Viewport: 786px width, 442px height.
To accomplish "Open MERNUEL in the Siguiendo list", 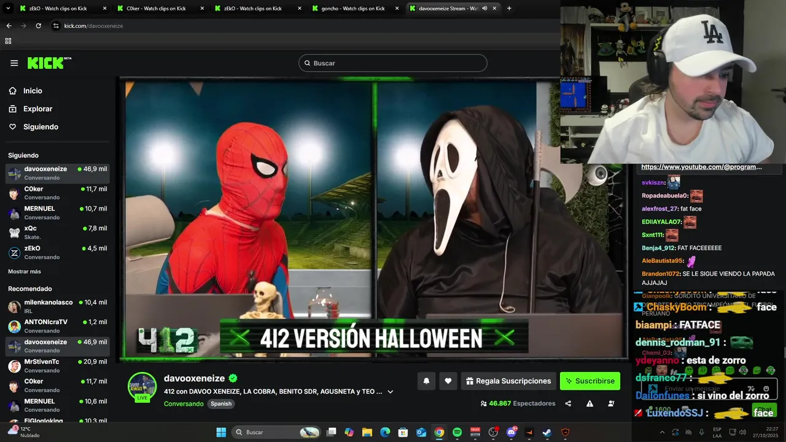I will coord(58,212).
